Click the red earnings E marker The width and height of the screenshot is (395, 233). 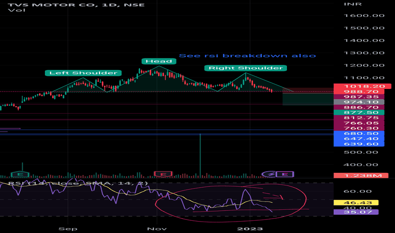(163, 174)
